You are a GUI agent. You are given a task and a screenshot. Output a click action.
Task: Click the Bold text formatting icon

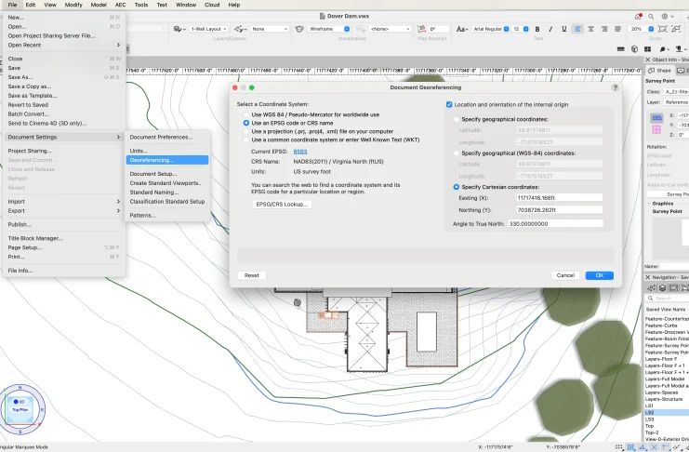[x=537, y=29]
